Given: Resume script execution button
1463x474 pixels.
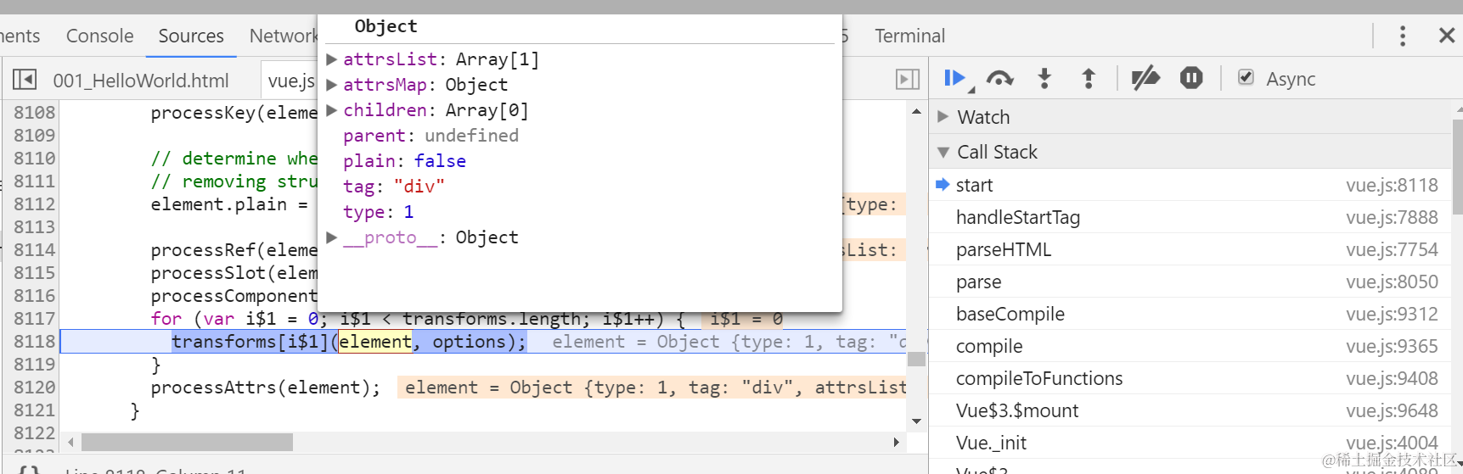Looking at the screenshot, I should click(956, 79).
